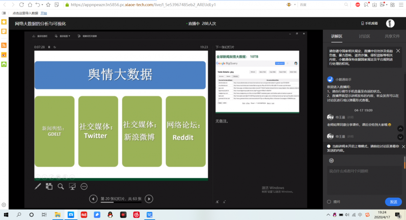Open NetEase Cloud Music taskbar icon
The width and height of the screenshot is (406, 220).
(x=136, y=215)
